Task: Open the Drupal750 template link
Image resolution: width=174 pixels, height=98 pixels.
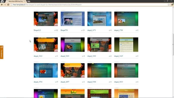Action: click(x=64, y=30)
